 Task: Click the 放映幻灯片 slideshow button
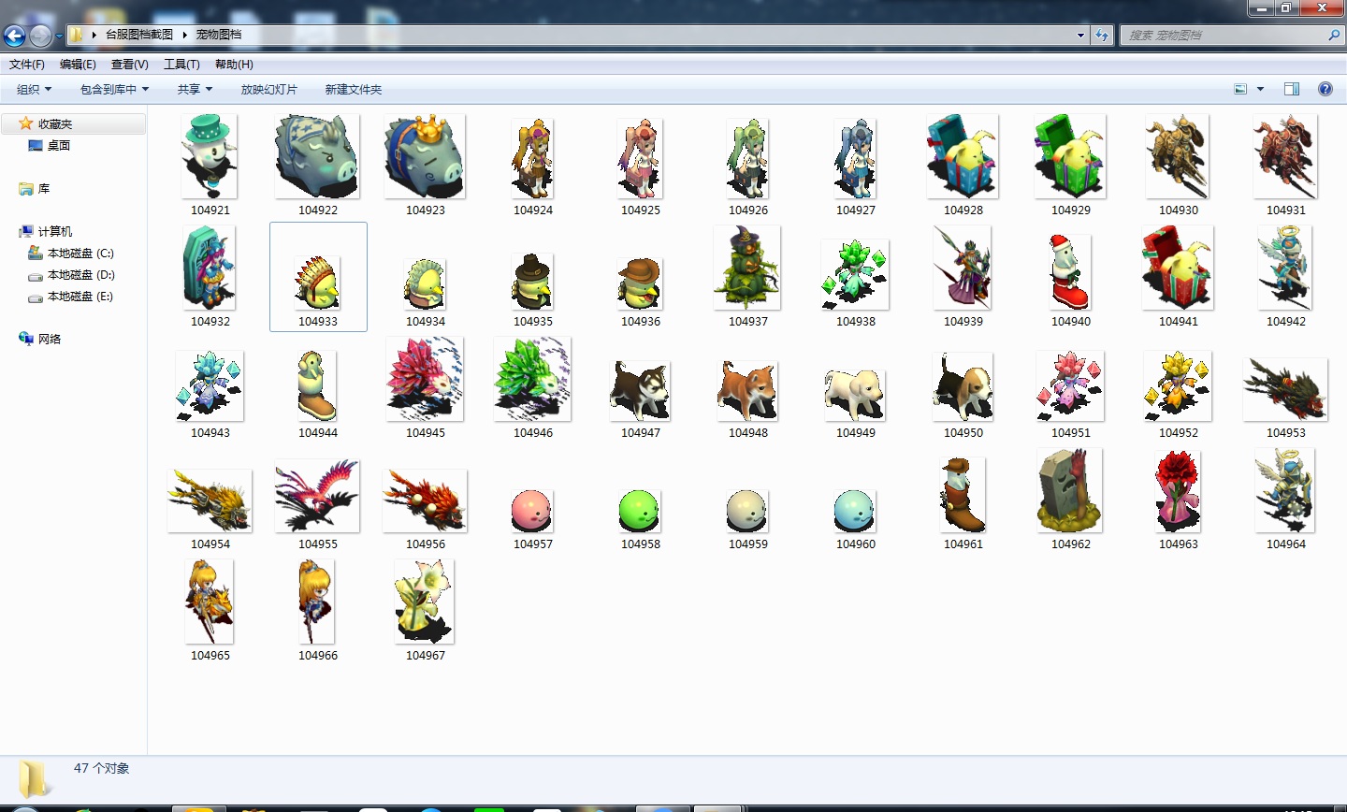pyautogui.click(x=268, y=89)
